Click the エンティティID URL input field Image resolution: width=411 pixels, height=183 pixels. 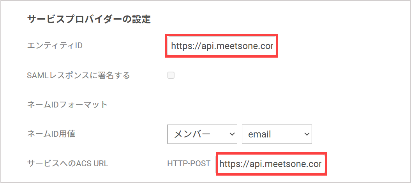222,46
